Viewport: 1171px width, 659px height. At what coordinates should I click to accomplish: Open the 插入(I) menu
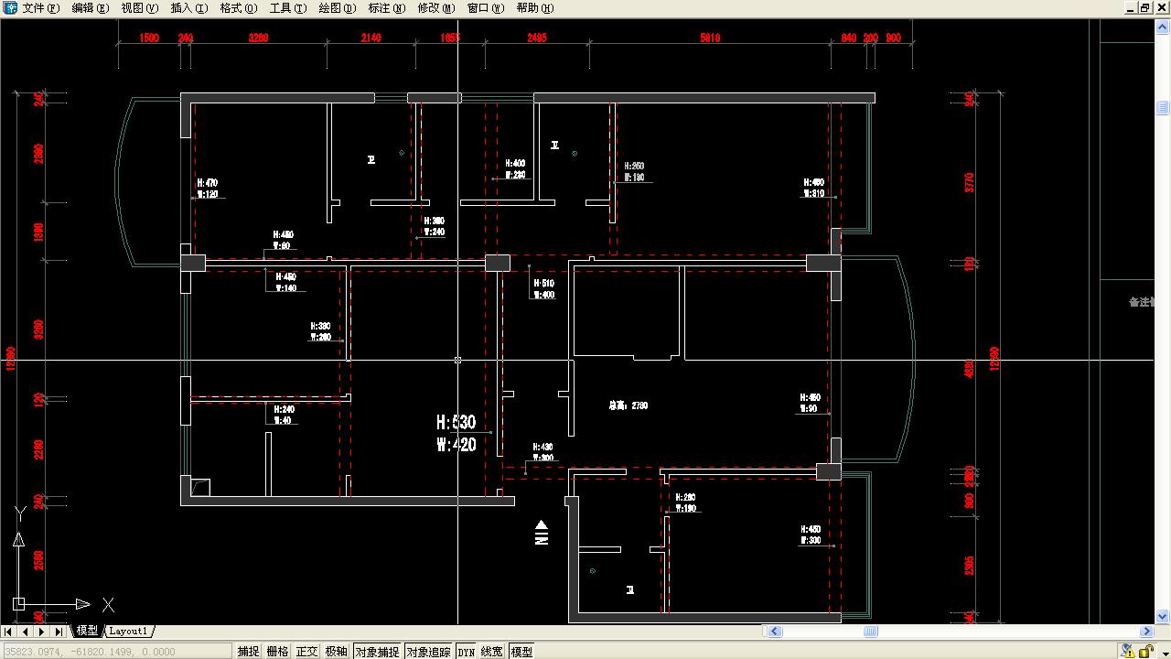click(x=189, y=8)
